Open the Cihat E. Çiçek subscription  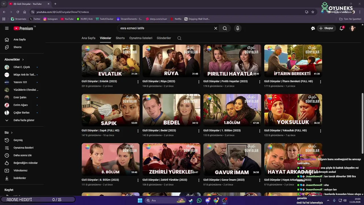(22, 67)
